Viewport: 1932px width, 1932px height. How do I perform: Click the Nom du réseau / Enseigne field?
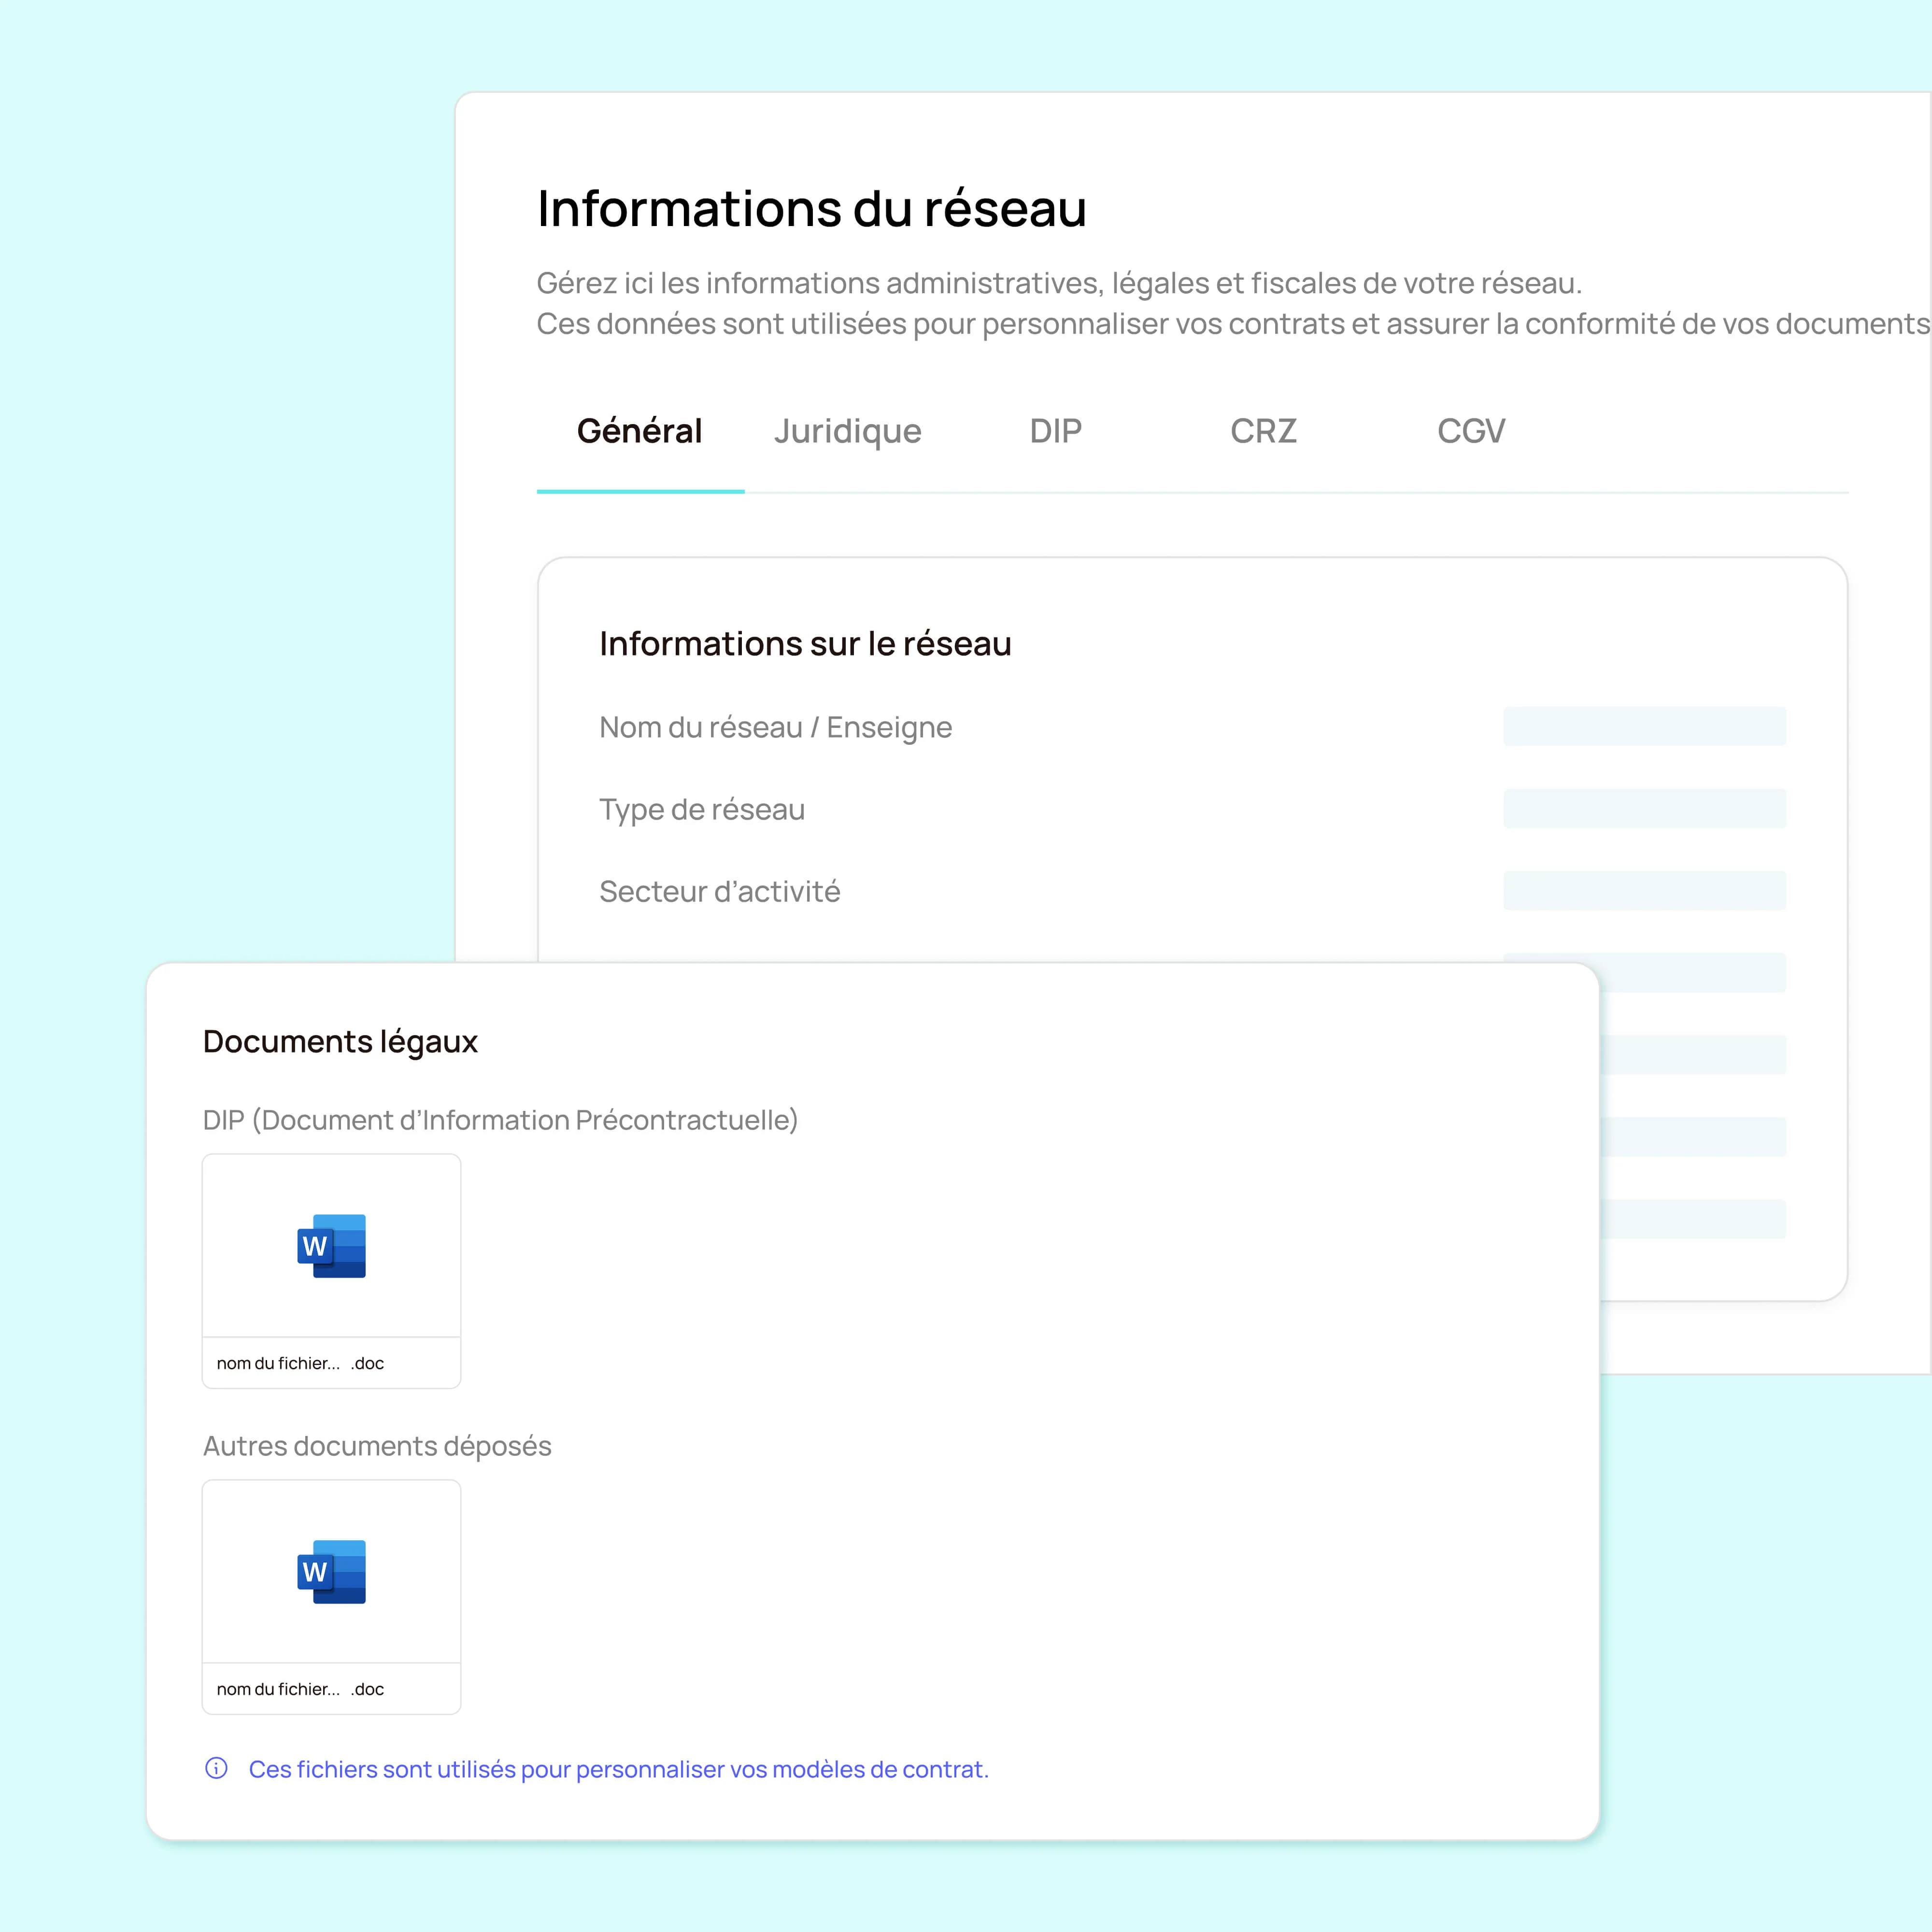point(1644,726)
